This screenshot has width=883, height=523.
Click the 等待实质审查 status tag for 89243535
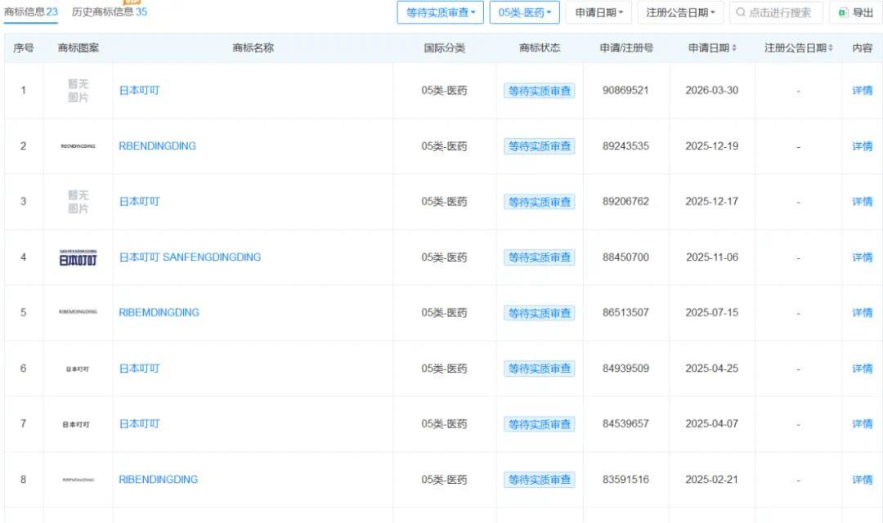pos(539,146)
